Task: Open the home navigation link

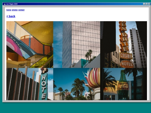Action: pos(9,10)
